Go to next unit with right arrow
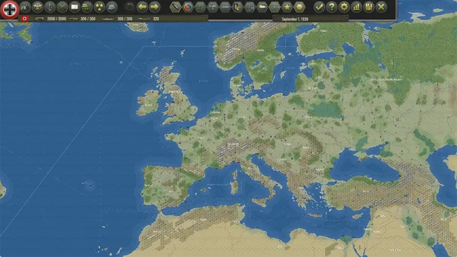This screenshot has width=457, height=257. 155,7
